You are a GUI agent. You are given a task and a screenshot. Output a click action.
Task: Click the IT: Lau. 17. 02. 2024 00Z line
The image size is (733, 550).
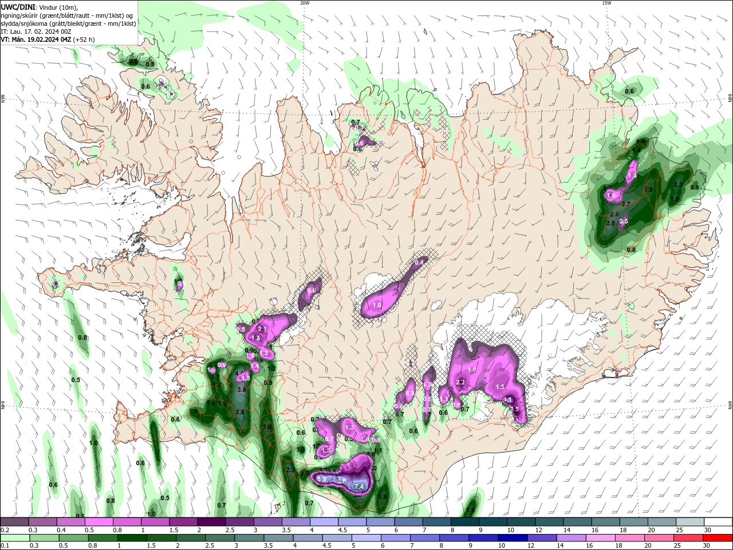(36, 32)
